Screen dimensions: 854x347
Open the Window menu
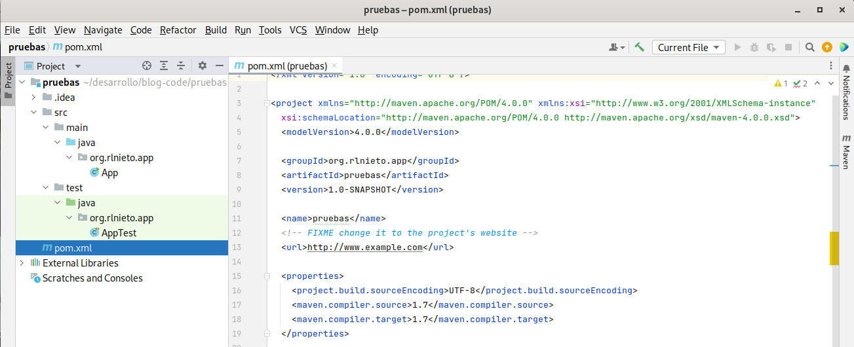point(332,30)
